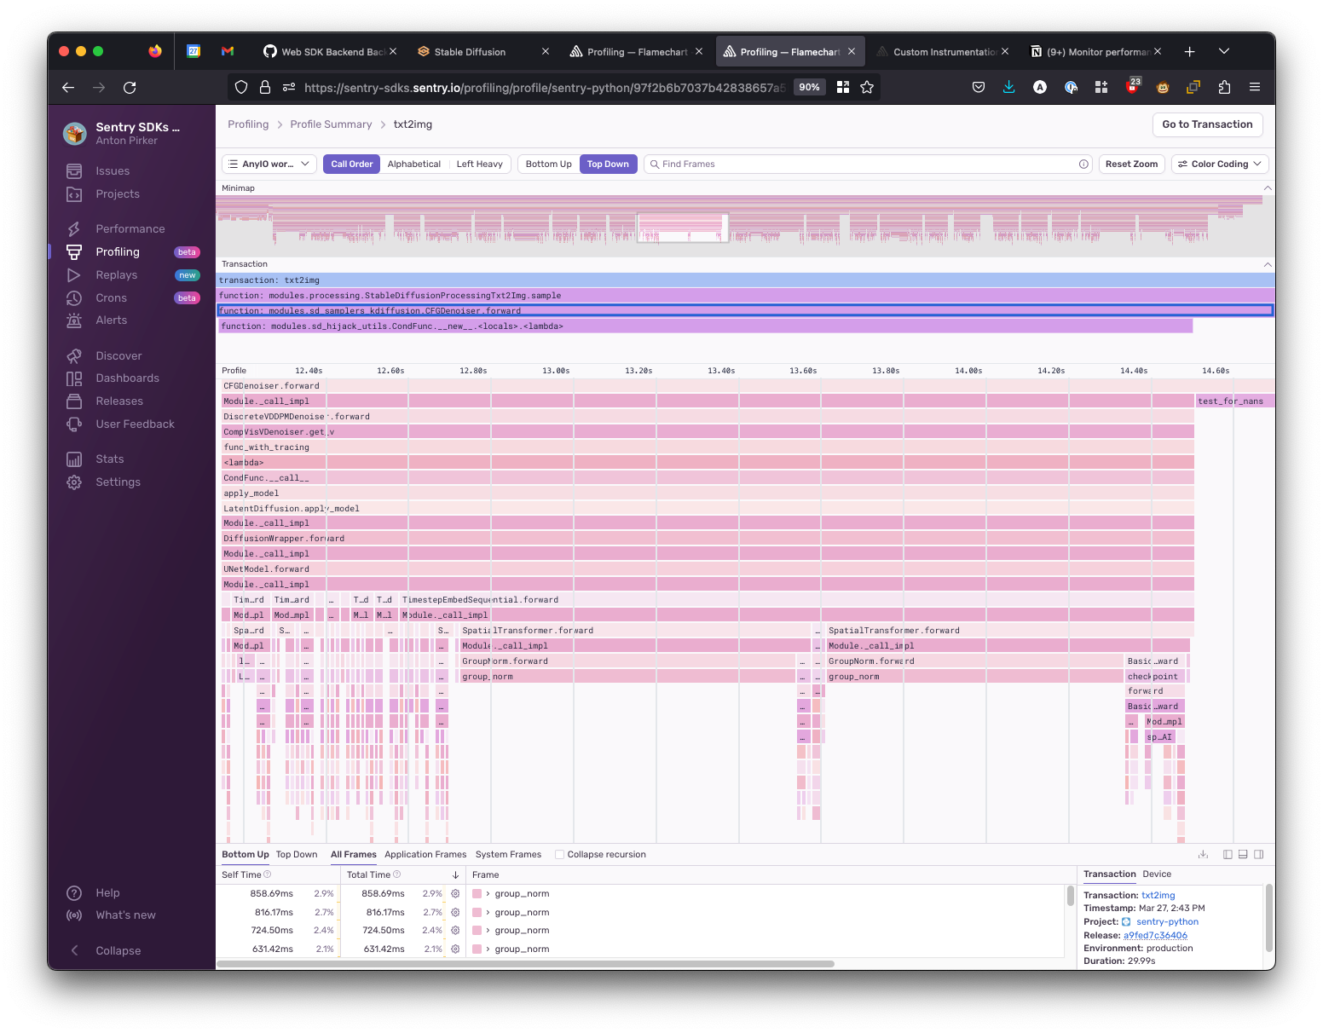Switch to the Stable Diffusion browser tab
1323x1033 pixels.
pos(483,52)
